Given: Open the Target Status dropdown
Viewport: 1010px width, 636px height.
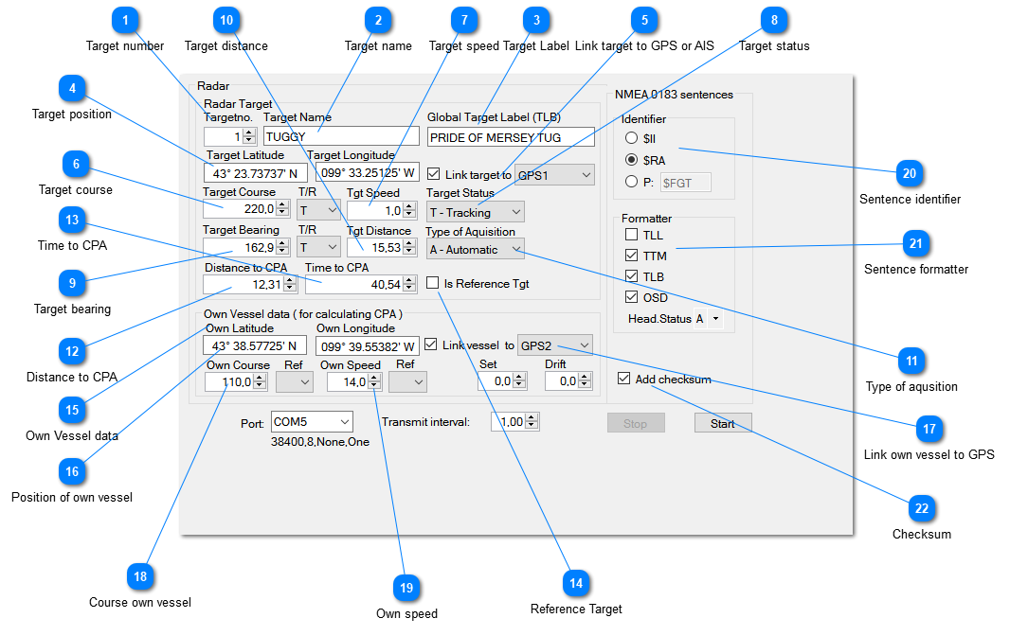Looking at the screenshot, I should [474, 212].
